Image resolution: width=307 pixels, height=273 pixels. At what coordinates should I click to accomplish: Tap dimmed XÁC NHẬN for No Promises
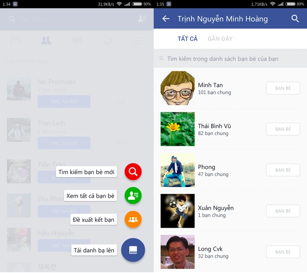[64, 101]
